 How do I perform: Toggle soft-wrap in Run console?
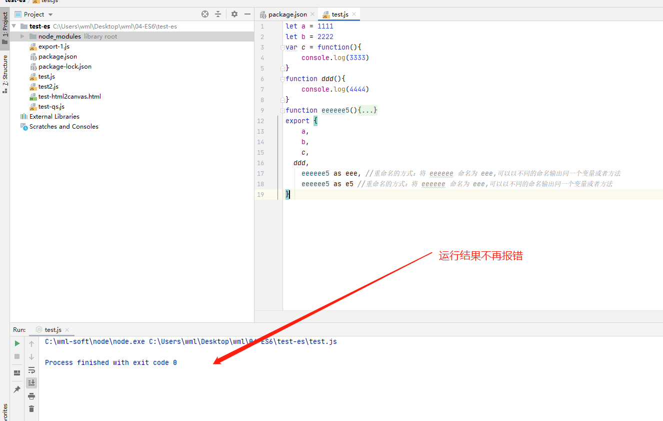[31, 370]
